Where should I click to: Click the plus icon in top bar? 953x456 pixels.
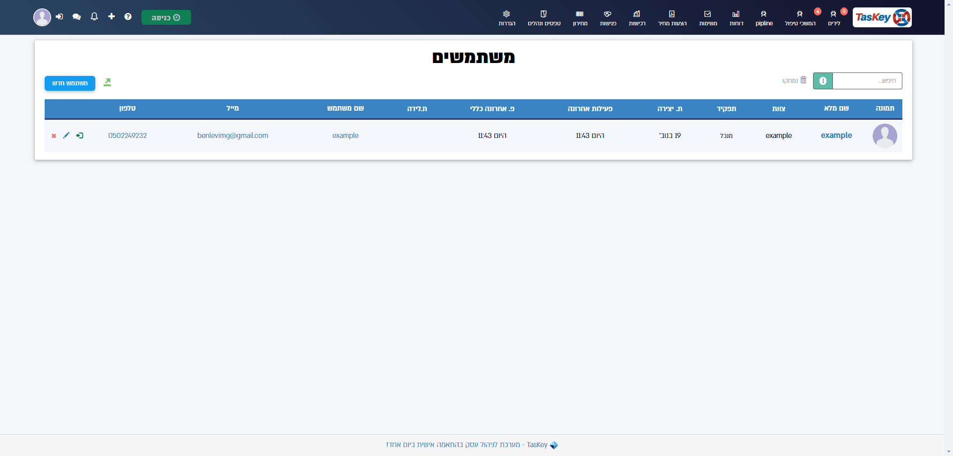coord(112,16)
